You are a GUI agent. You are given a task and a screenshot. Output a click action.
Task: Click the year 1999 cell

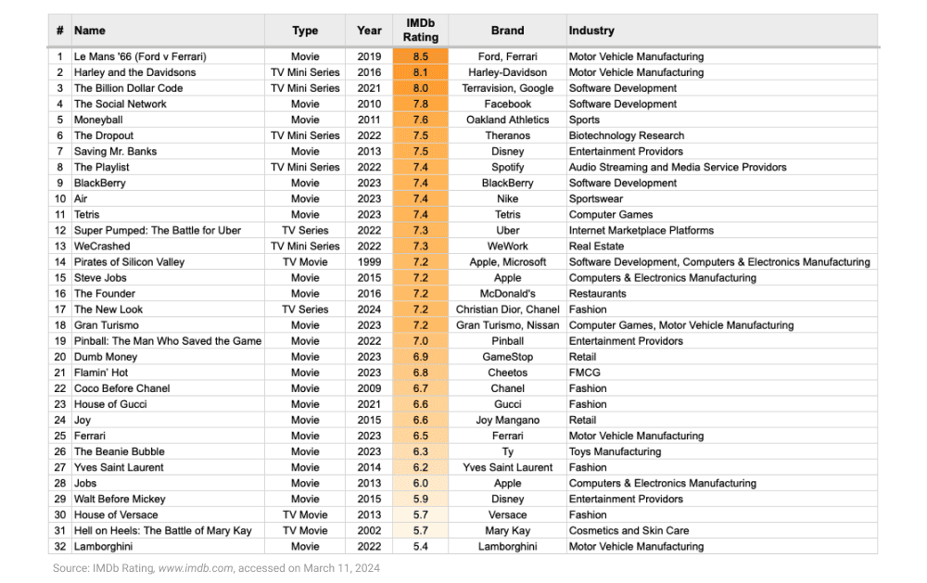point(369,262)
